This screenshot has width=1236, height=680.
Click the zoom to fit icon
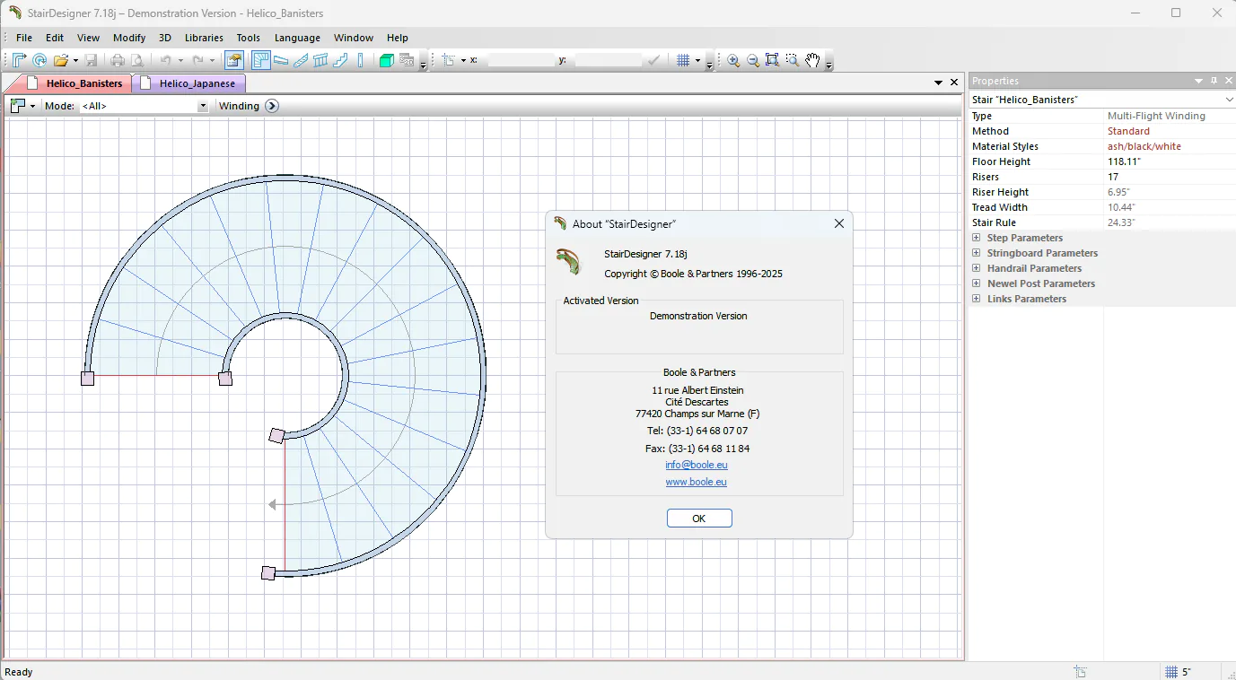coord(772,60)
